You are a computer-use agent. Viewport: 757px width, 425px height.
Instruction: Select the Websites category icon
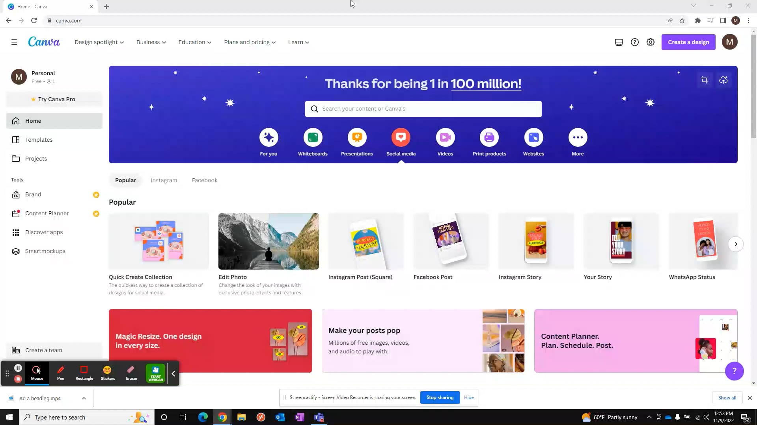[533, 137]
